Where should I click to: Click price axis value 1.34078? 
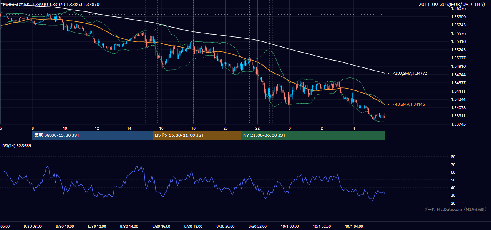click(x=458, y=108)
